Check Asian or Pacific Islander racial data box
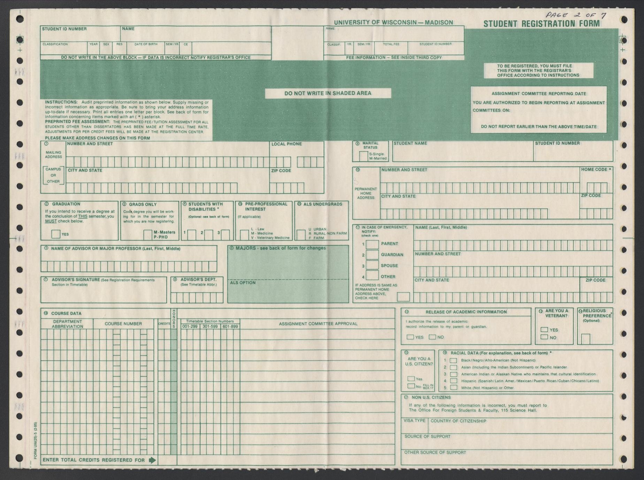Image resolution: width=644 pixels, height=480 pixels. tap(453, 367)
